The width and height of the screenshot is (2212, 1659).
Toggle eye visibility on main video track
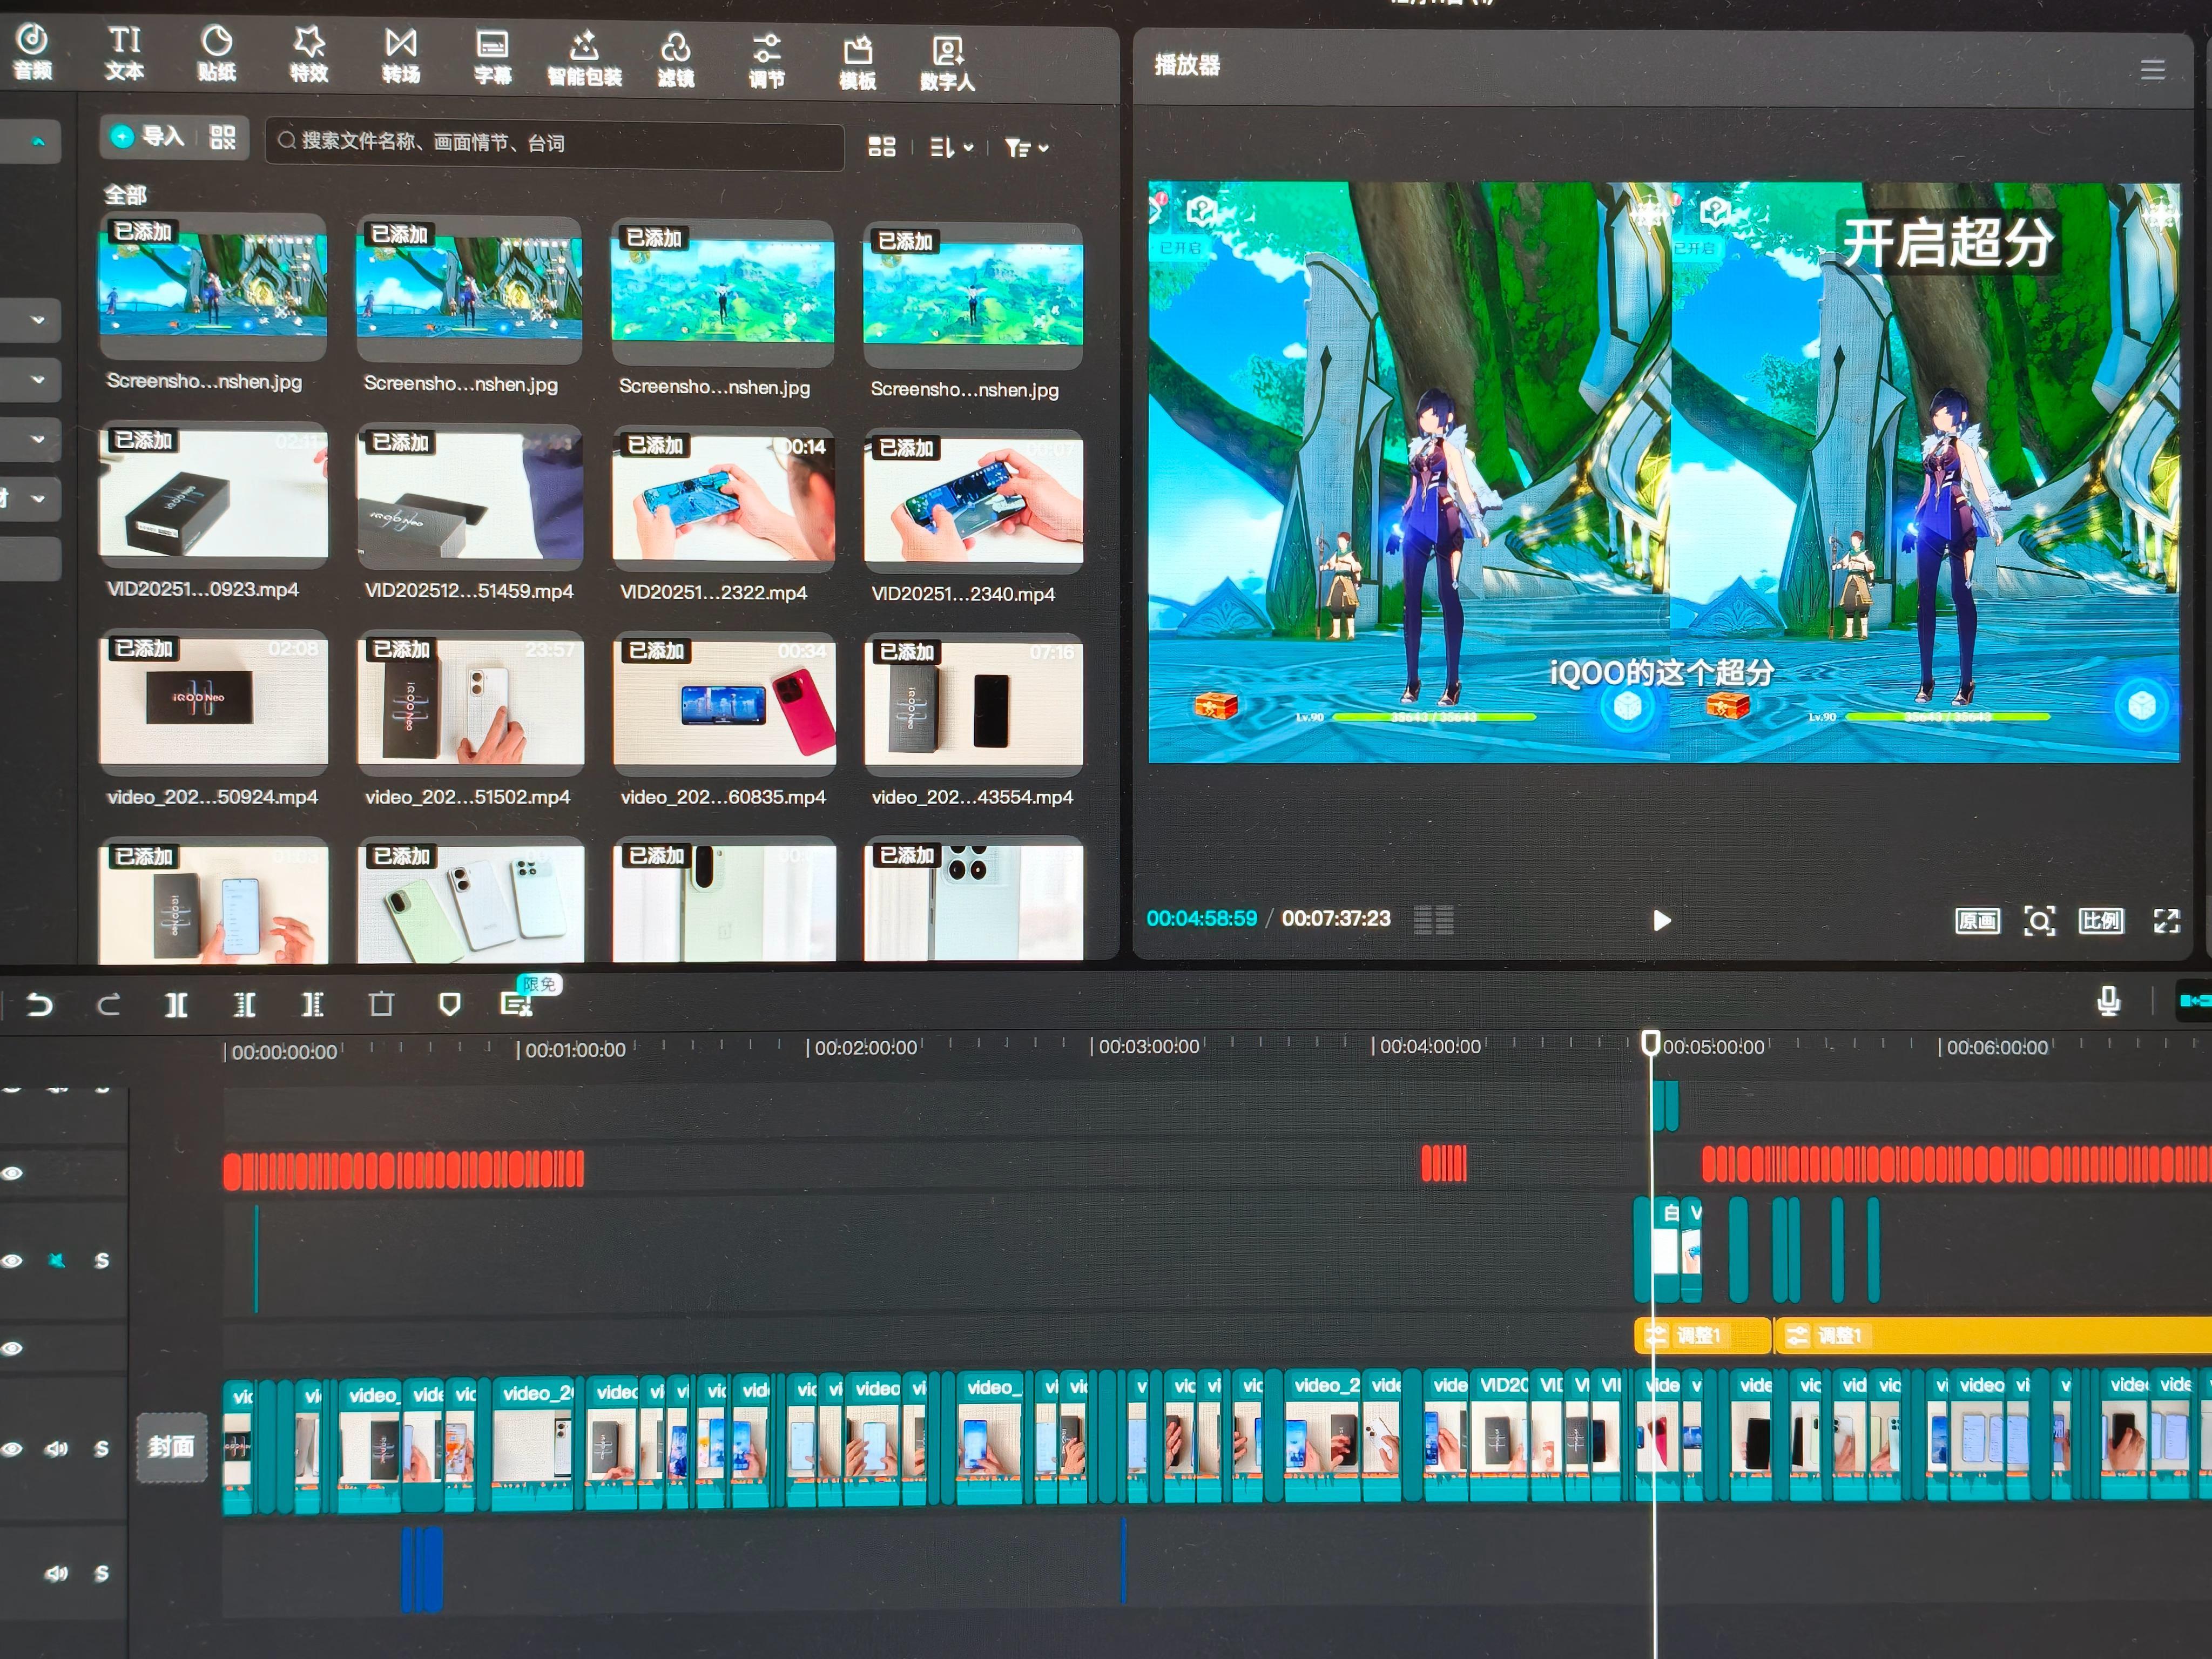[12, 1449]
